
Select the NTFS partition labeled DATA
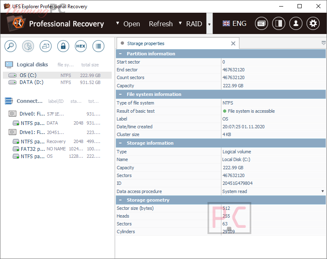tap(57, 123)
